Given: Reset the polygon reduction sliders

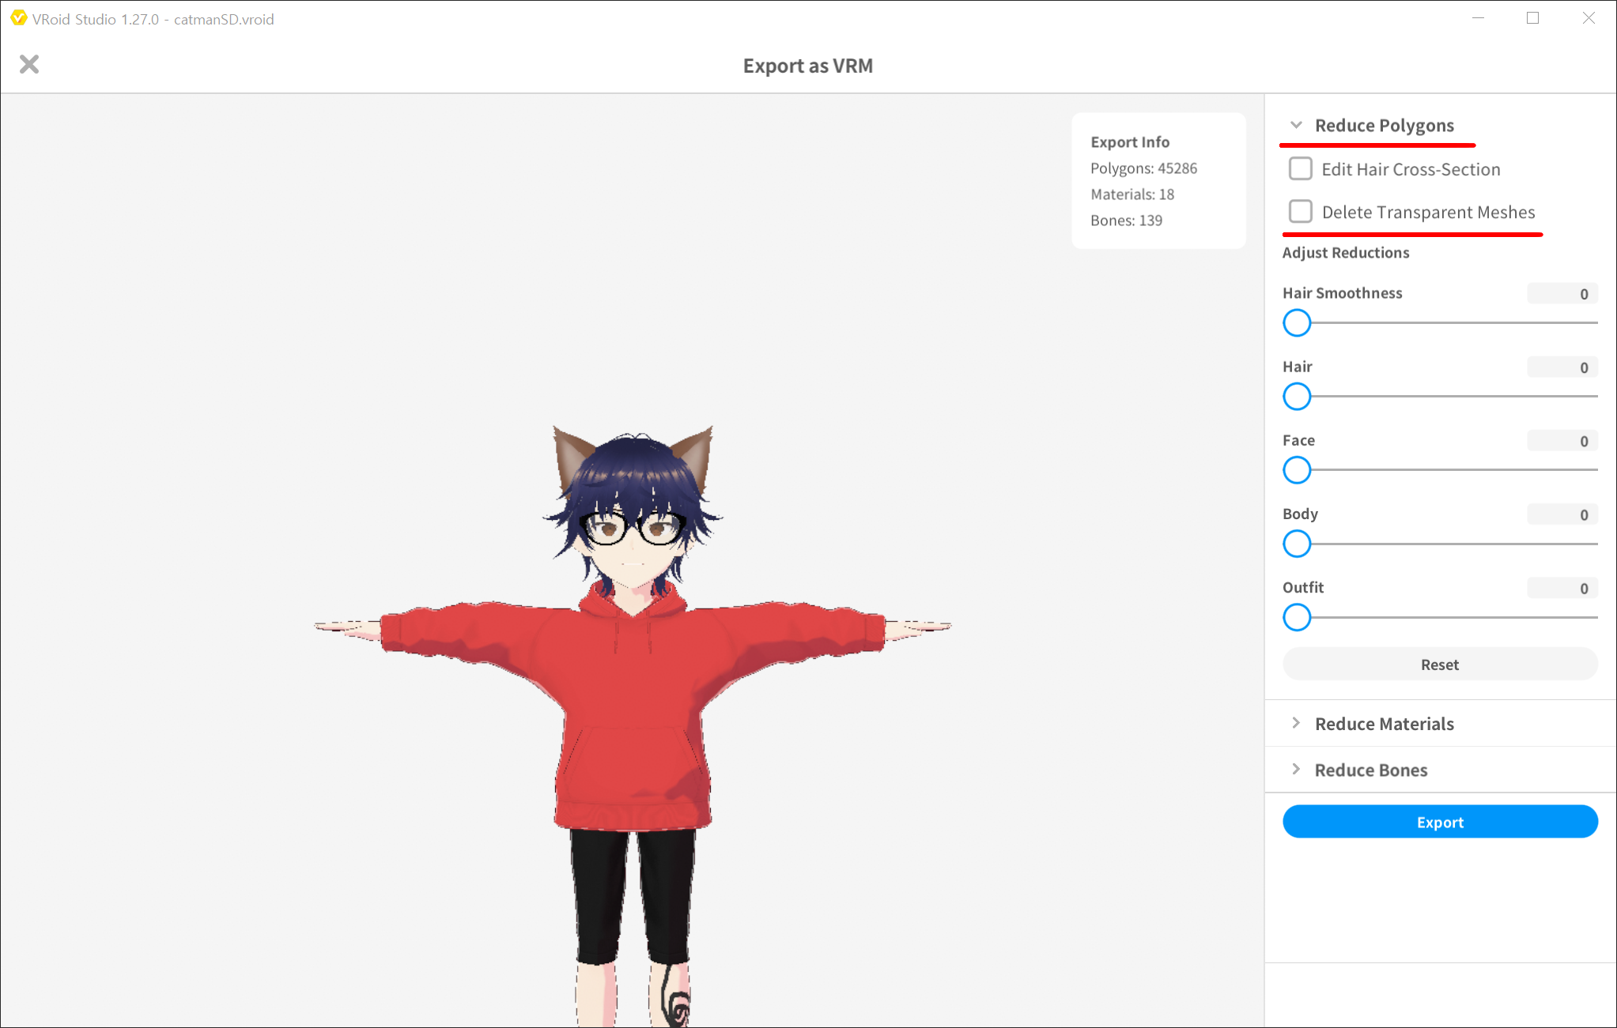Looking at the screenshot, I should point(1439,665).
